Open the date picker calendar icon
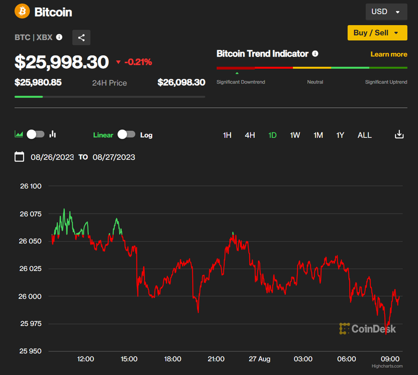 click(x=19, y=156)
